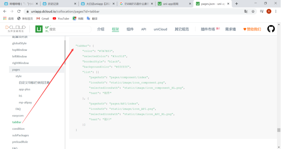281x149 pixels.
Task: Click the page scrollbar up arrow
Action: pos(279,24)
